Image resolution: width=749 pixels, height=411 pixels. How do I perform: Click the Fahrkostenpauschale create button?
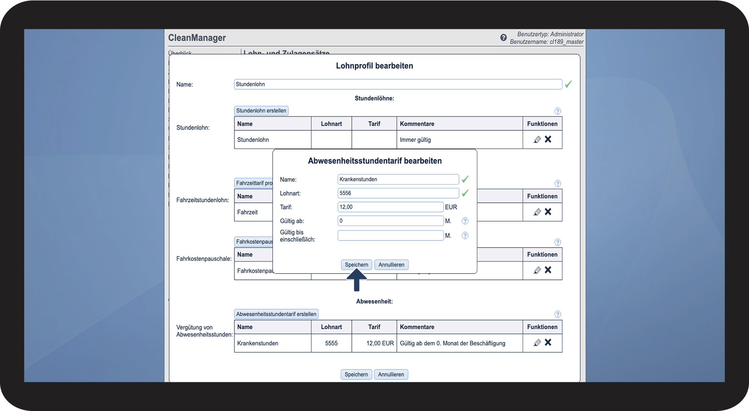click(254, 242)
